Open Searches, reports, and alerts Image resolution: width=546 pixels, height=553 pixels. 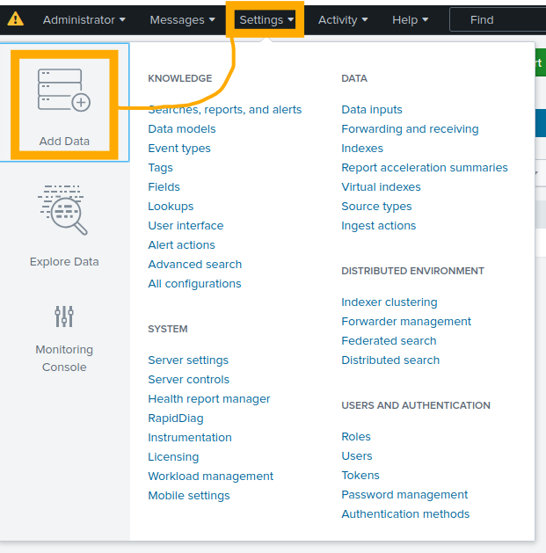(x=225, y=110)
